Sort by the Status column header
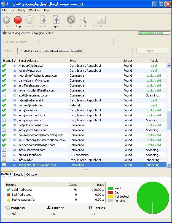 [x=7, y=61]
